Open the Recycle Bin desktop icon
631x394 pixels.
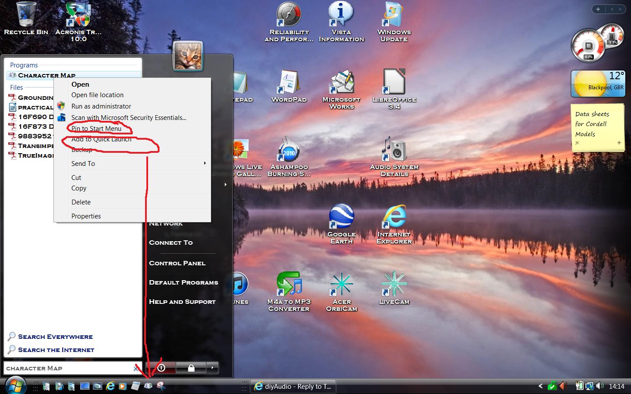point(26,18)
